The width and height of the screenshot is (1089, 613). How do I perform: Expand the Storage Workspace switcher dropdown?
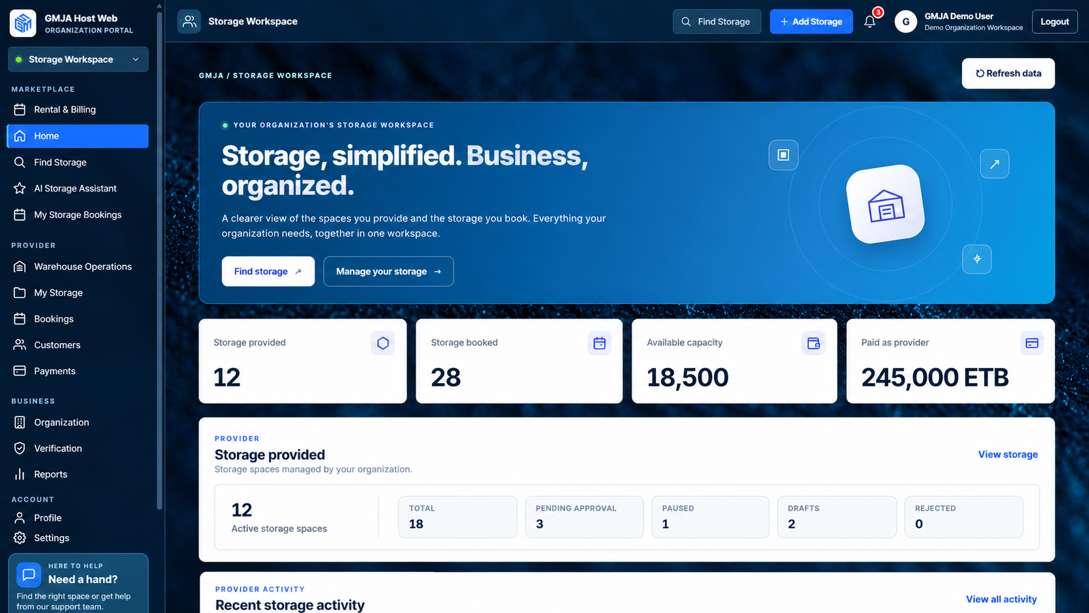78,59
